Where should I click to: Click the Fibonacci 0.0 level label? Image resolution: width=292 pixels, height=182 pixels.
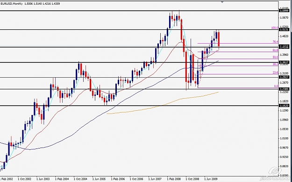pyautogui.click(x=277, y=86)
